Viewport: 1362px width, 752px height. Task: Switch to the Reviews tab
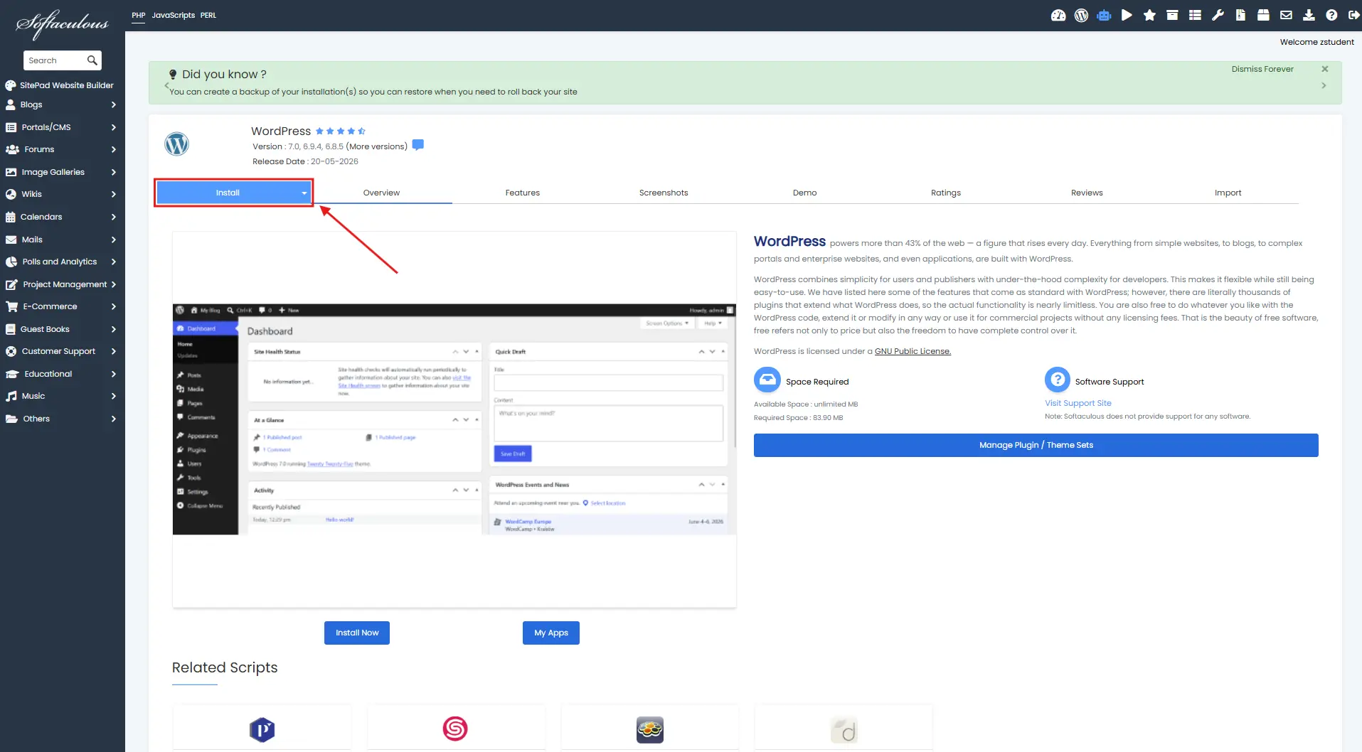coord(1087,193)
